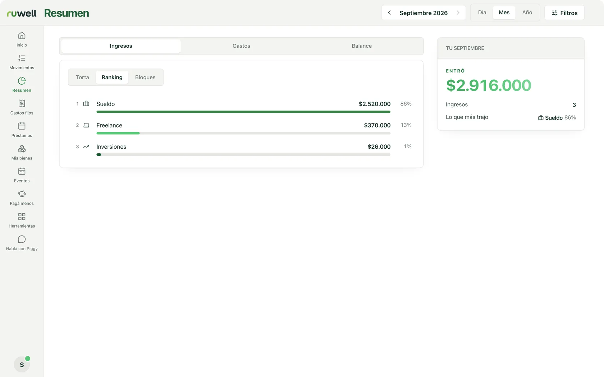
Task: Switch period to Año
Action: pyautogui.click(x=527, y=13)
